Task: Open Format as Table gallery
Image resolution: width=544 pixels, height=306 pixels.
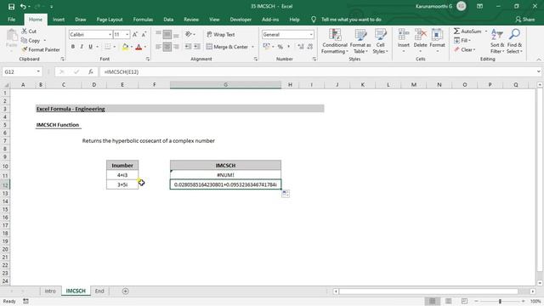Action: (360, 42)
